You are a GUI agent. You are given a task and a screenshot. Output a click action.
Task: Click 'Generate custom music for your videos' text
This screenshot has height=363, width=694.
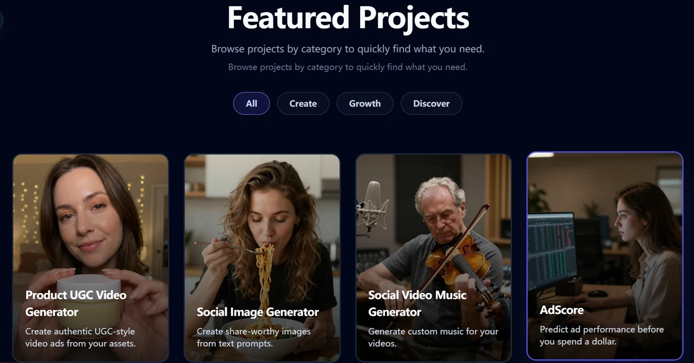[x=433, y=337]
